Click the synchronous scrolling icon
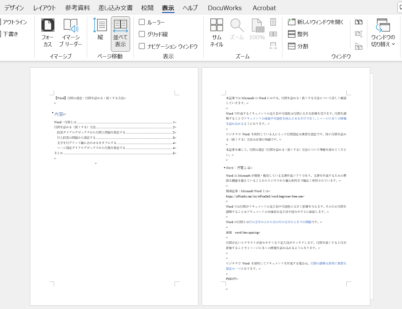This screenshot has height=309, width=402. point(359,34)
